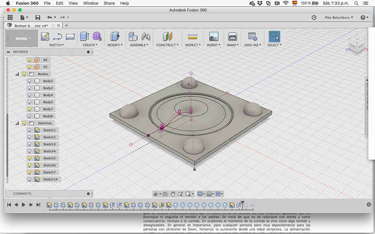
Task: Open the timeline settings gear
Action: point(368,205)
